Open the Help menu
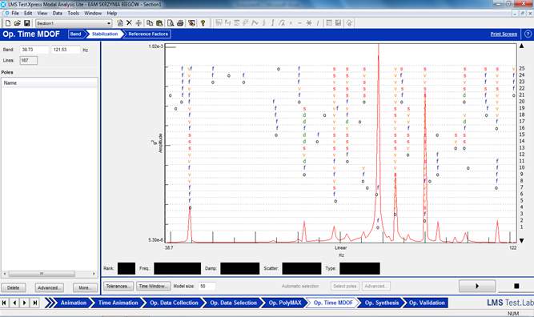The height and width of the screenshot is (317, 534). (x=112, y=13)
